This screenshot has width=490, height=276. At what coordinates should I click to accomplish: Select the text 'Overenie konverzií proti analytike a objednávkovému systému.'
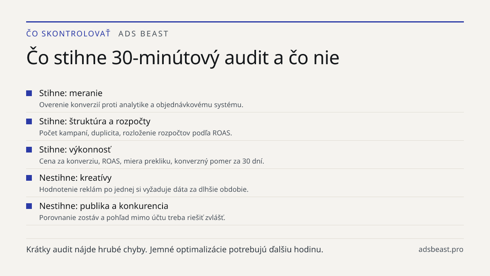pos(141,105)
